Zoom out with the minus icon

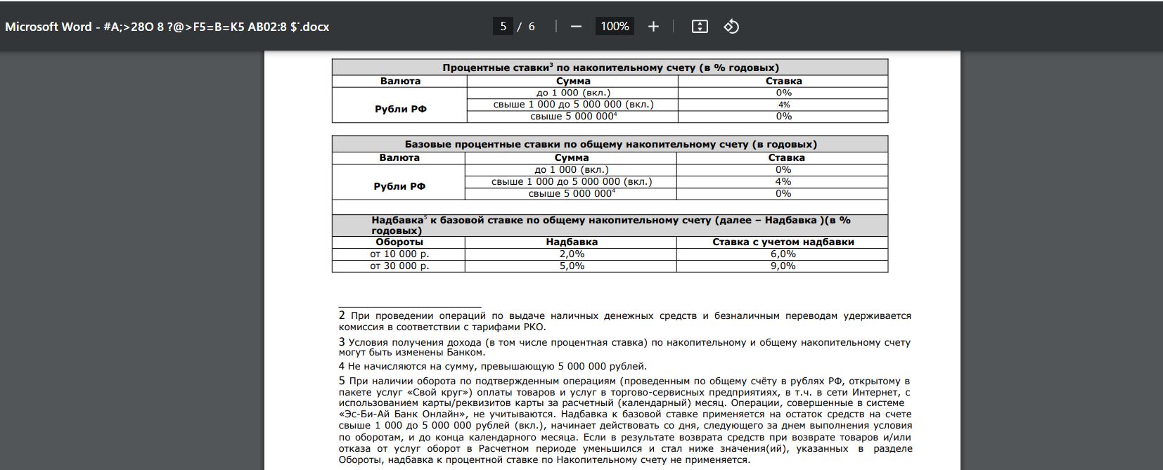tap(576, 27)
